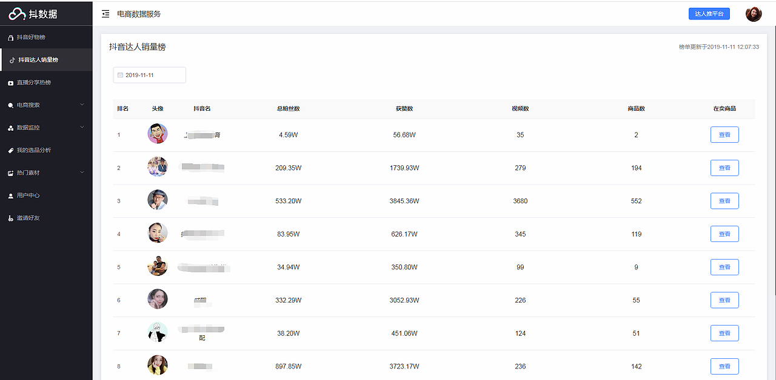Open the user profile avatar at top right

754,14
